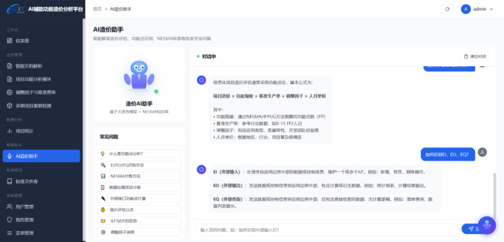The height and width of the screenshot is (242, 504).
Task: Go to 首页 in the breadcrumb
Action: (98, 9)
